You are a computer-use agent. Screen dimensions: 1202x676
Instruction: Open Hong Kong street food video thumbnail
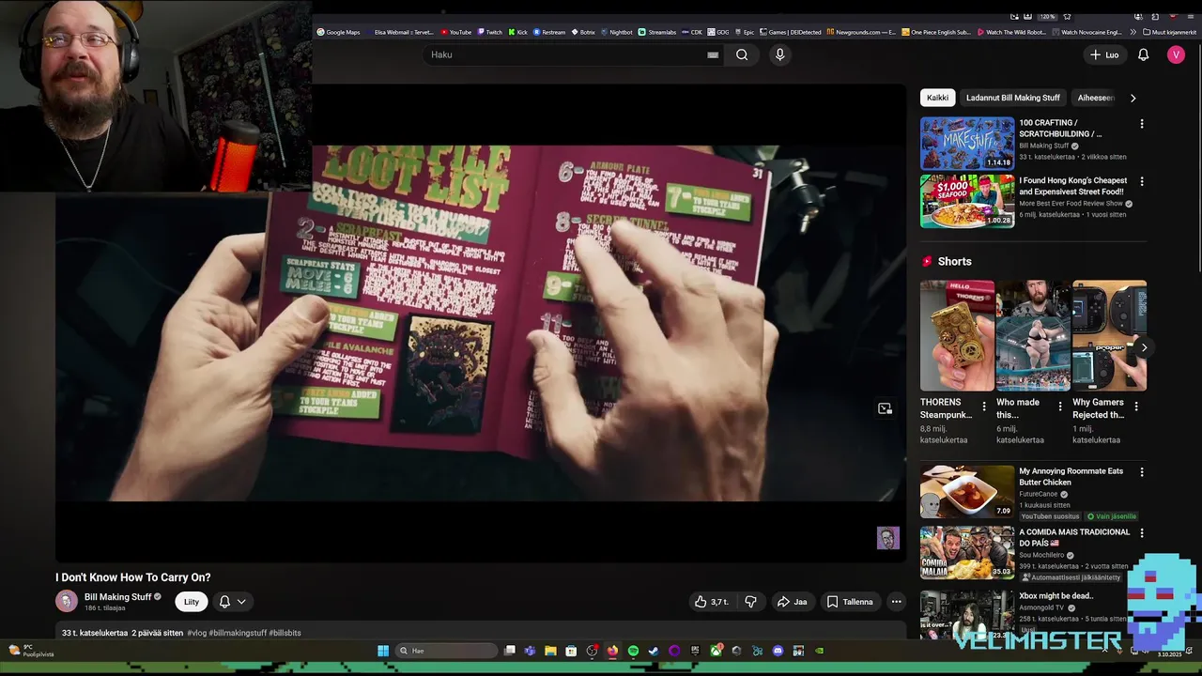[x=967, y=201]
